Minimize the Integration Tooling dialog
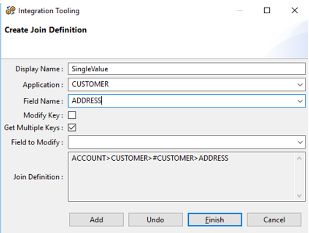This screenshot has height=233, width=309. tap(240, 10)
